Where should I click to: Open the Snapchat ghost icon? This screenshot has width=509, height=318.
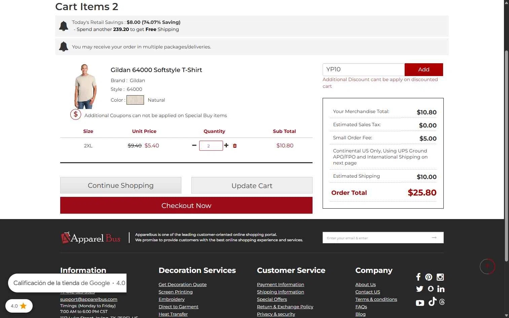431,289
